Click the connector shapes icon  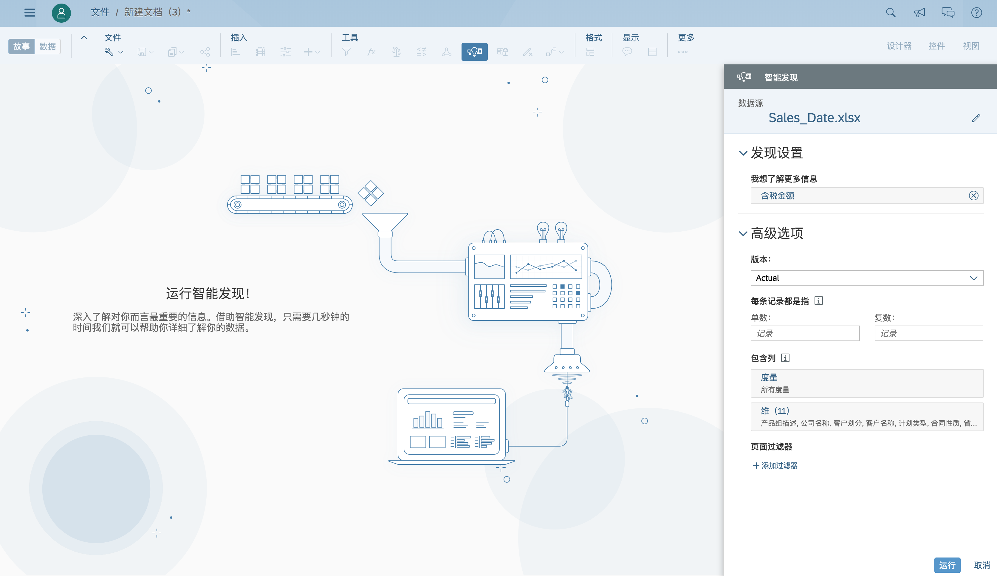[x=551, y=52]
